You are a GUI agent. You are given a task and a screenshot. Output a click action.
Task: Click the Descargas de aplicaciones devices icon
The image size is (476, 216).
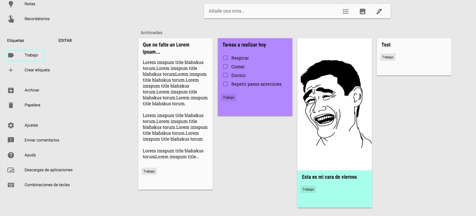click(x=11, y=170)
